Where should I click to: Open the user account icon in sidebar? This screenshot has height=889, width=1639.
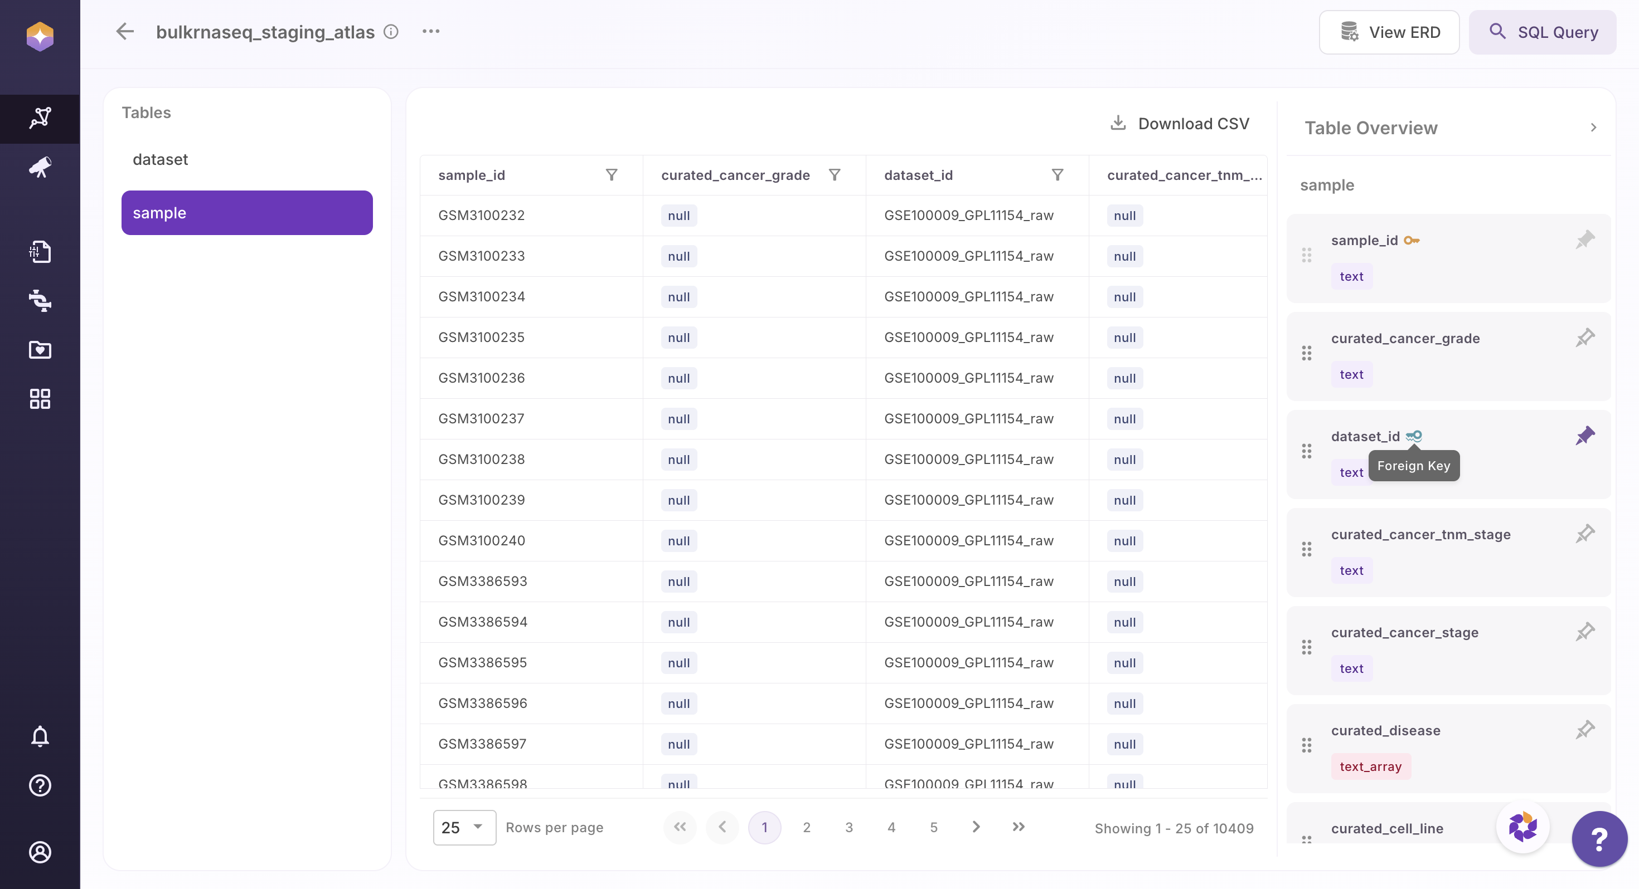(40, 852)
